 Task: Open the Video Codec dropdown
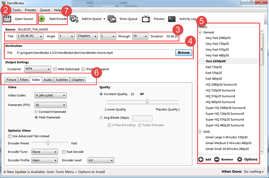[x=50, y=95]
